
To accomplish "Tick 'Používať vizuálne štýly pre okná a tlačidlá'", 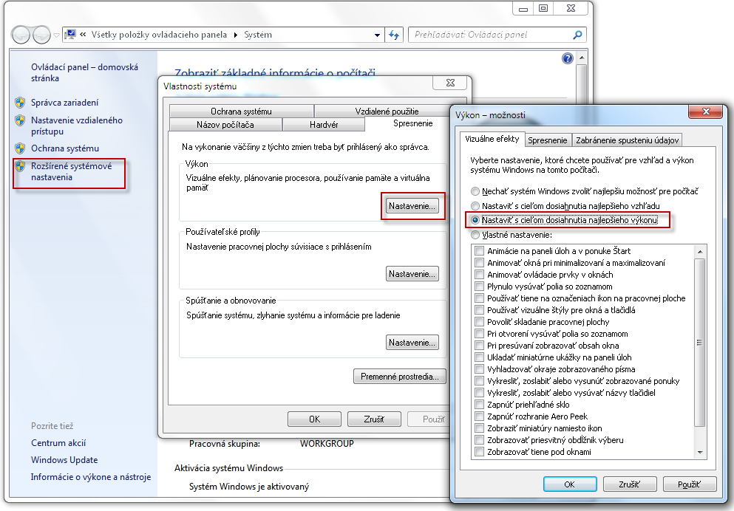I will click(x=479, y=310).
